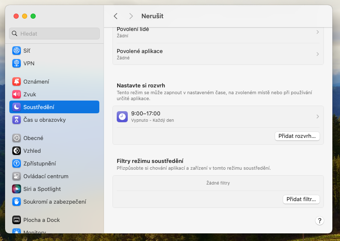Open the 9:00–17:00 schedule chevron
Viewport: 340px width, 241px height.
[318, 117]
